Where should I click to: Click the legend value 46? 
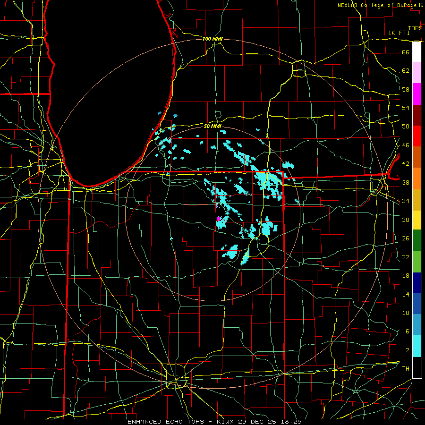click(406, 145)
